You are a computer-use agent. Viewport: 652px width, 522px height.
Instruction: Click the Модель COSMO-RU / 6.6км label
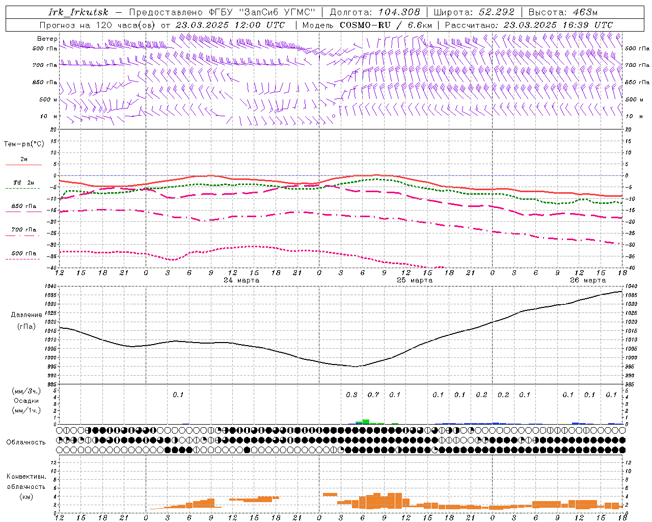point(367,25)
